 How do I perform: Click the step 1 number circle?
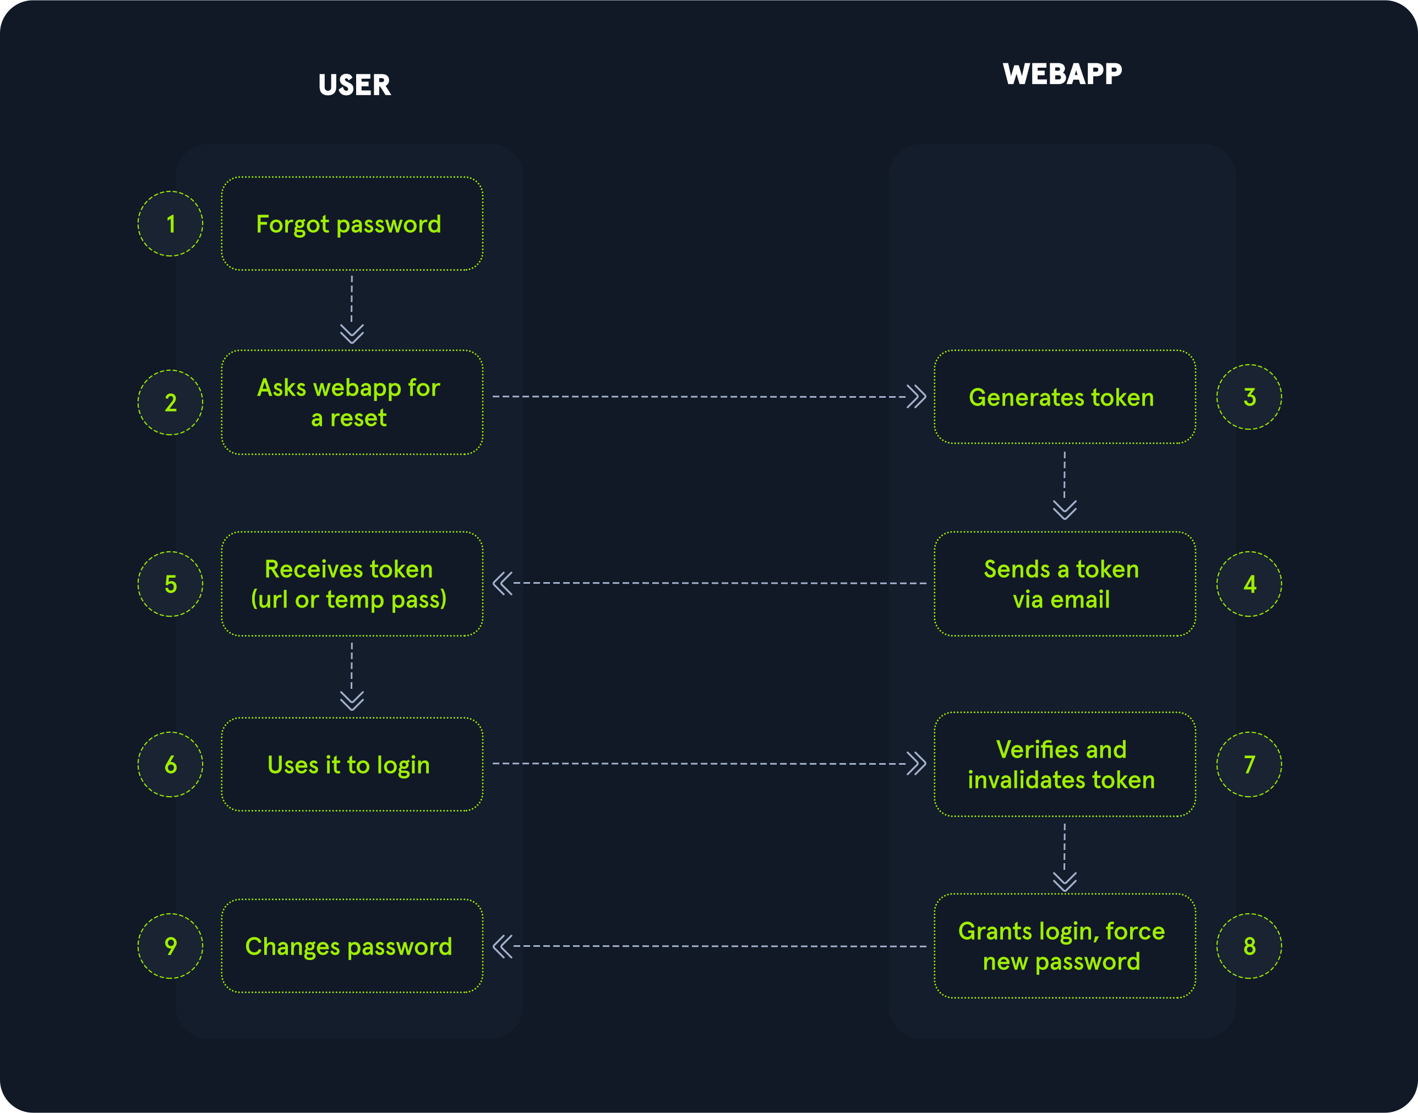(170, 224)
